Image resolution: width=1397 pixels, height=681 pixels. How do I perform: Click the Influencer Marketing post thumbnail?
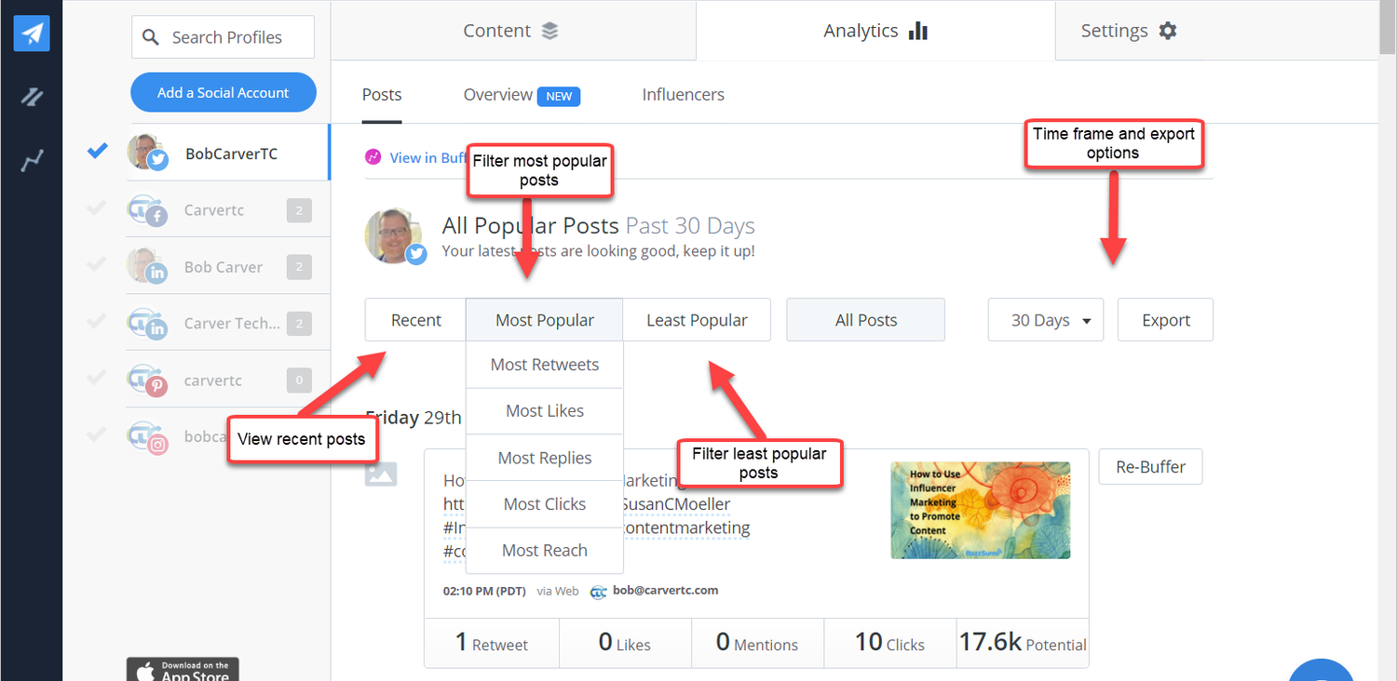point(981,511)
